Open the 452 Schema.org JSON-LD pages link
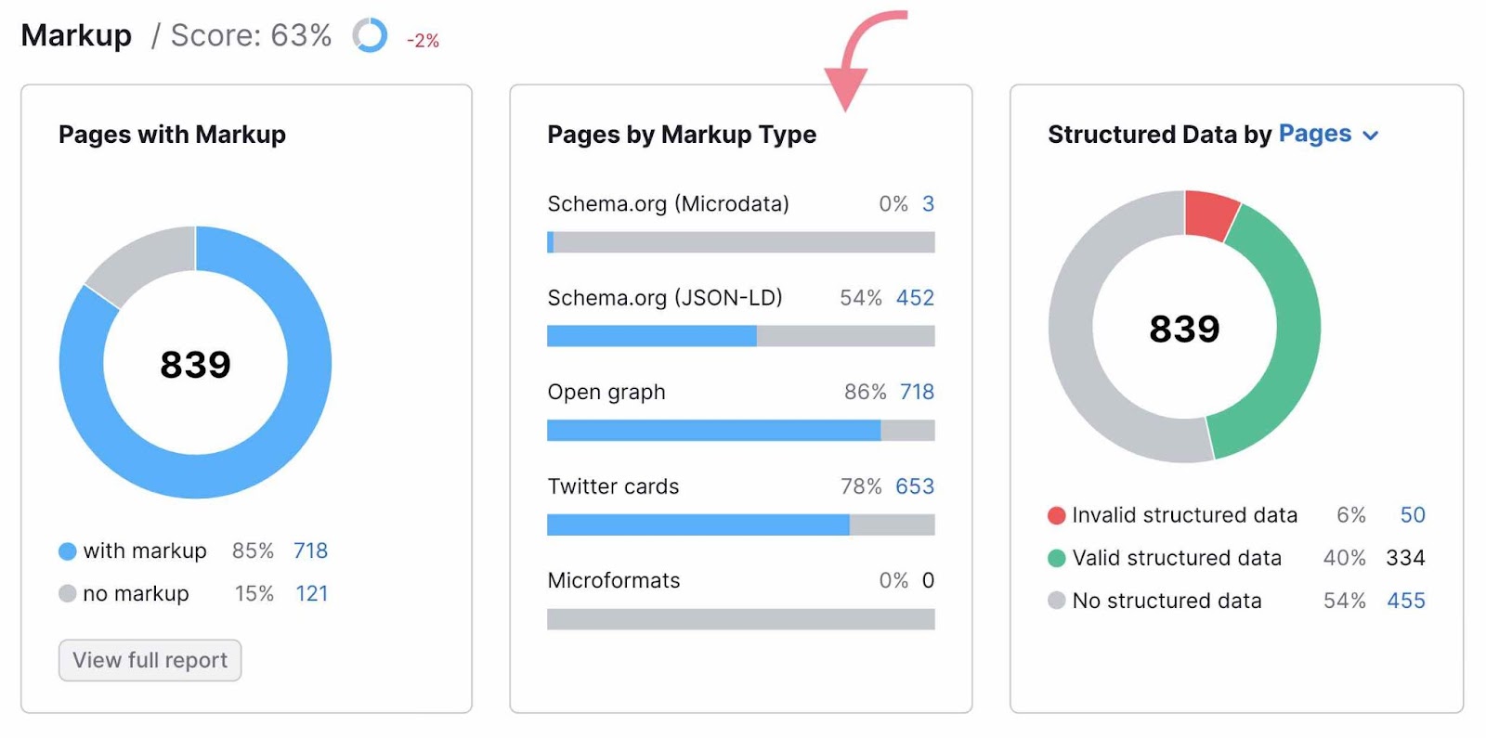Viewport: 1486px width, 738px height. tap(915, 298)
